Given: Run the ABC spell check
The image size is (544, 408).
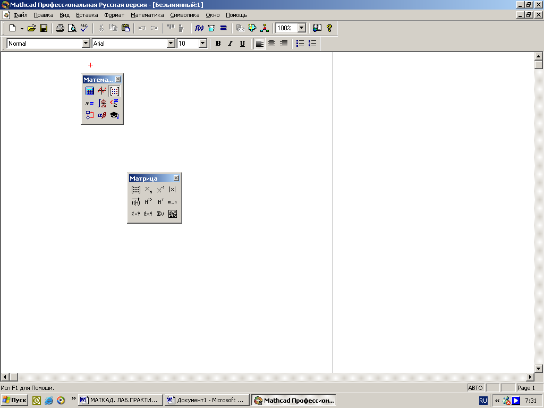Looking at the screenshot, I should tap(84, 28).
